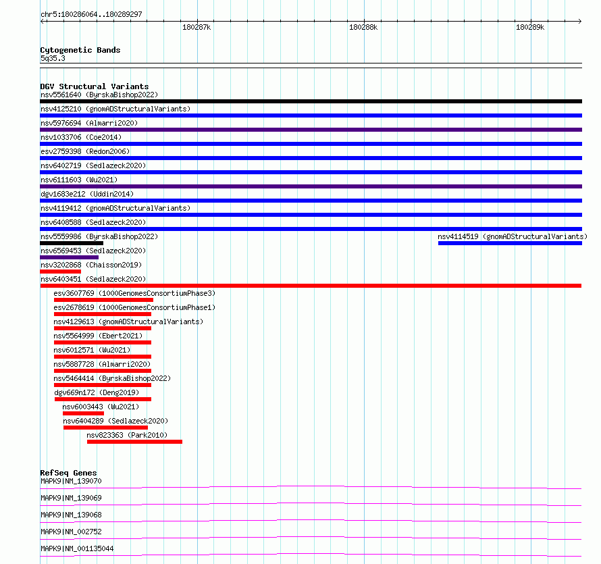
Task: Open the RefSeq Genes track title
Action: pyautogui.click(x=68, y=473)
